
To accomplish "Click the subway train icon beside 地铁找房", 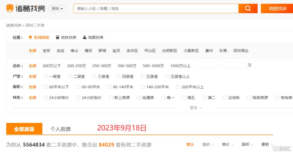I will click(x=58, y=37).
